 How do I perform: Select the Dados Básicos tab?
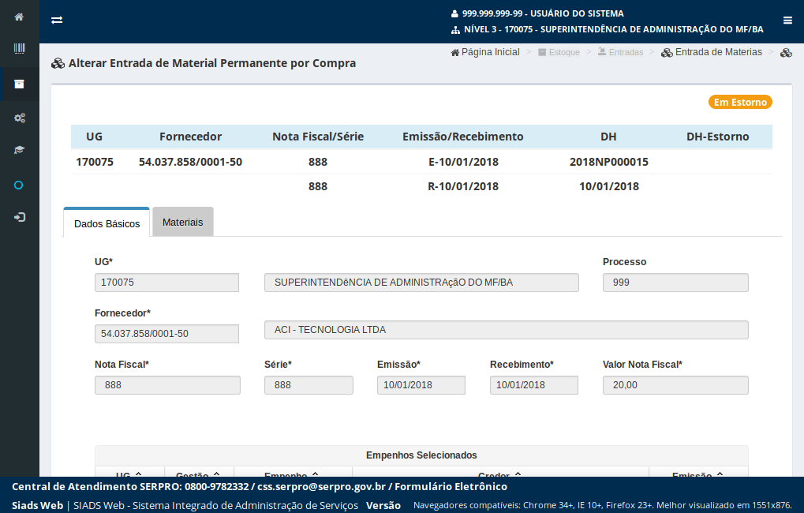pos(107,223)
